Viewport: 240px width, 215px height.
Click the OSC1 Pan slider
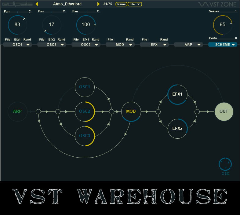(x=17, y=12)
